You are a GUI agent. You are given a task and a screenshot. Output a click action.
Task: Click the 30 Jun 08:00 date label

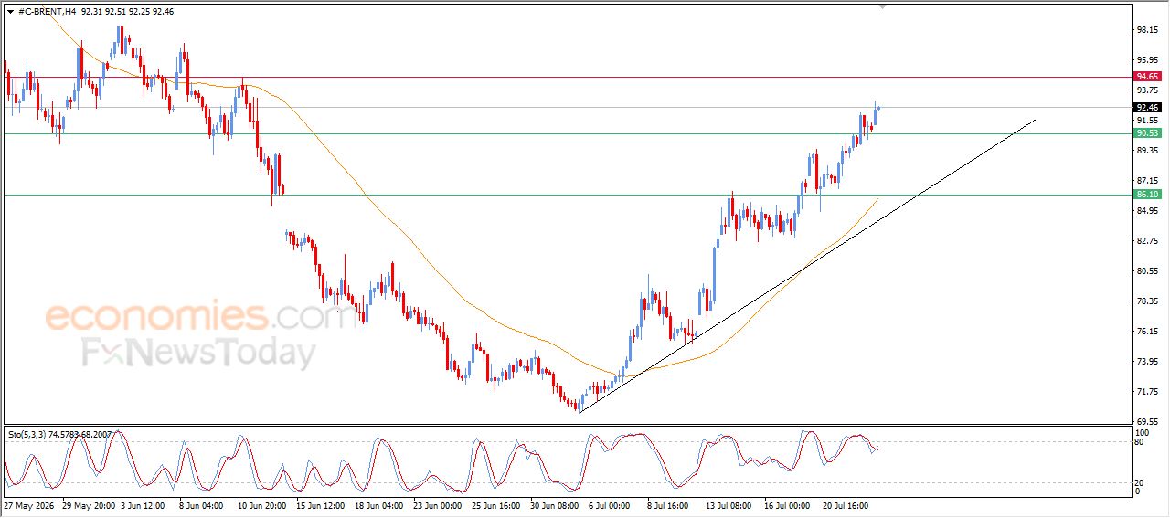[x=555, y=505]
